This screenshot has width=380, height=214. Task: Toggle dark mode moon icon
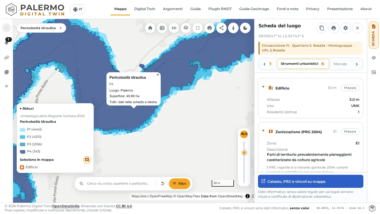point(245,28)
